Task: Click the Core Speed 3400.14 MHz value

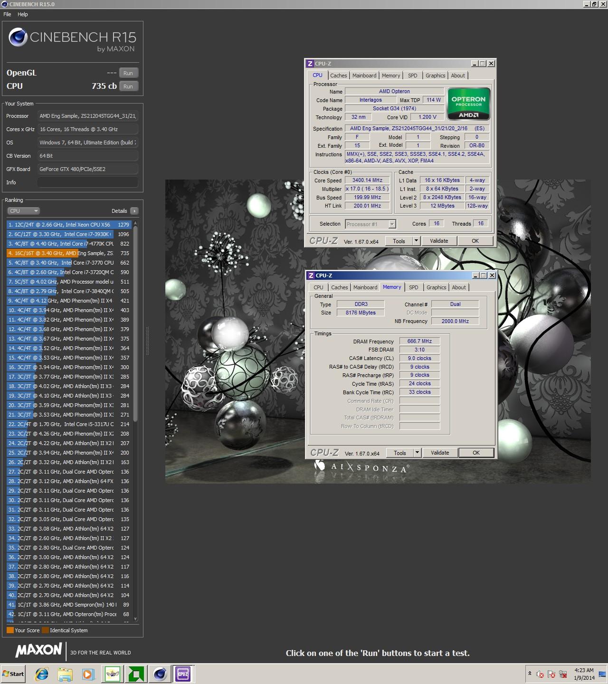Action: point(367,180)
